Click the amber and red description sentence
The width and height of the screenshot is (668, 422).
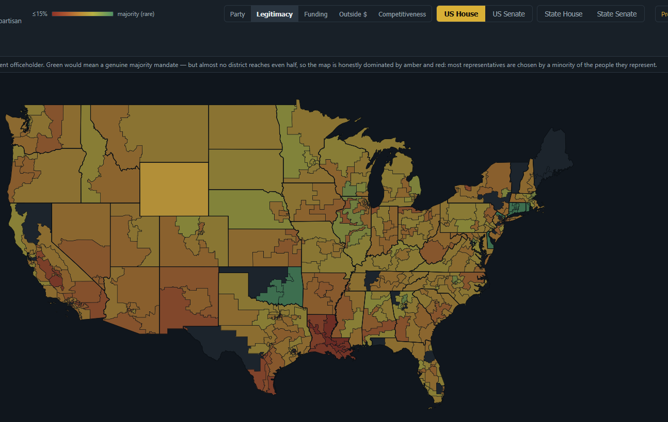point(328,65)
